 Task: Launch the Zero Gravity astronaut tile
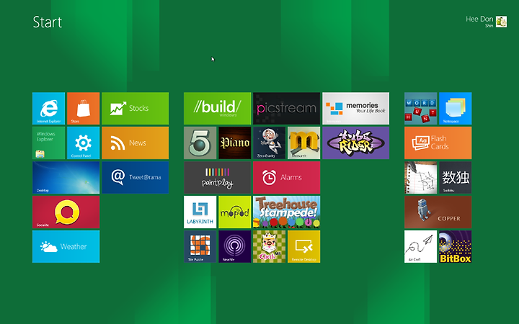(x=270, y=143)
